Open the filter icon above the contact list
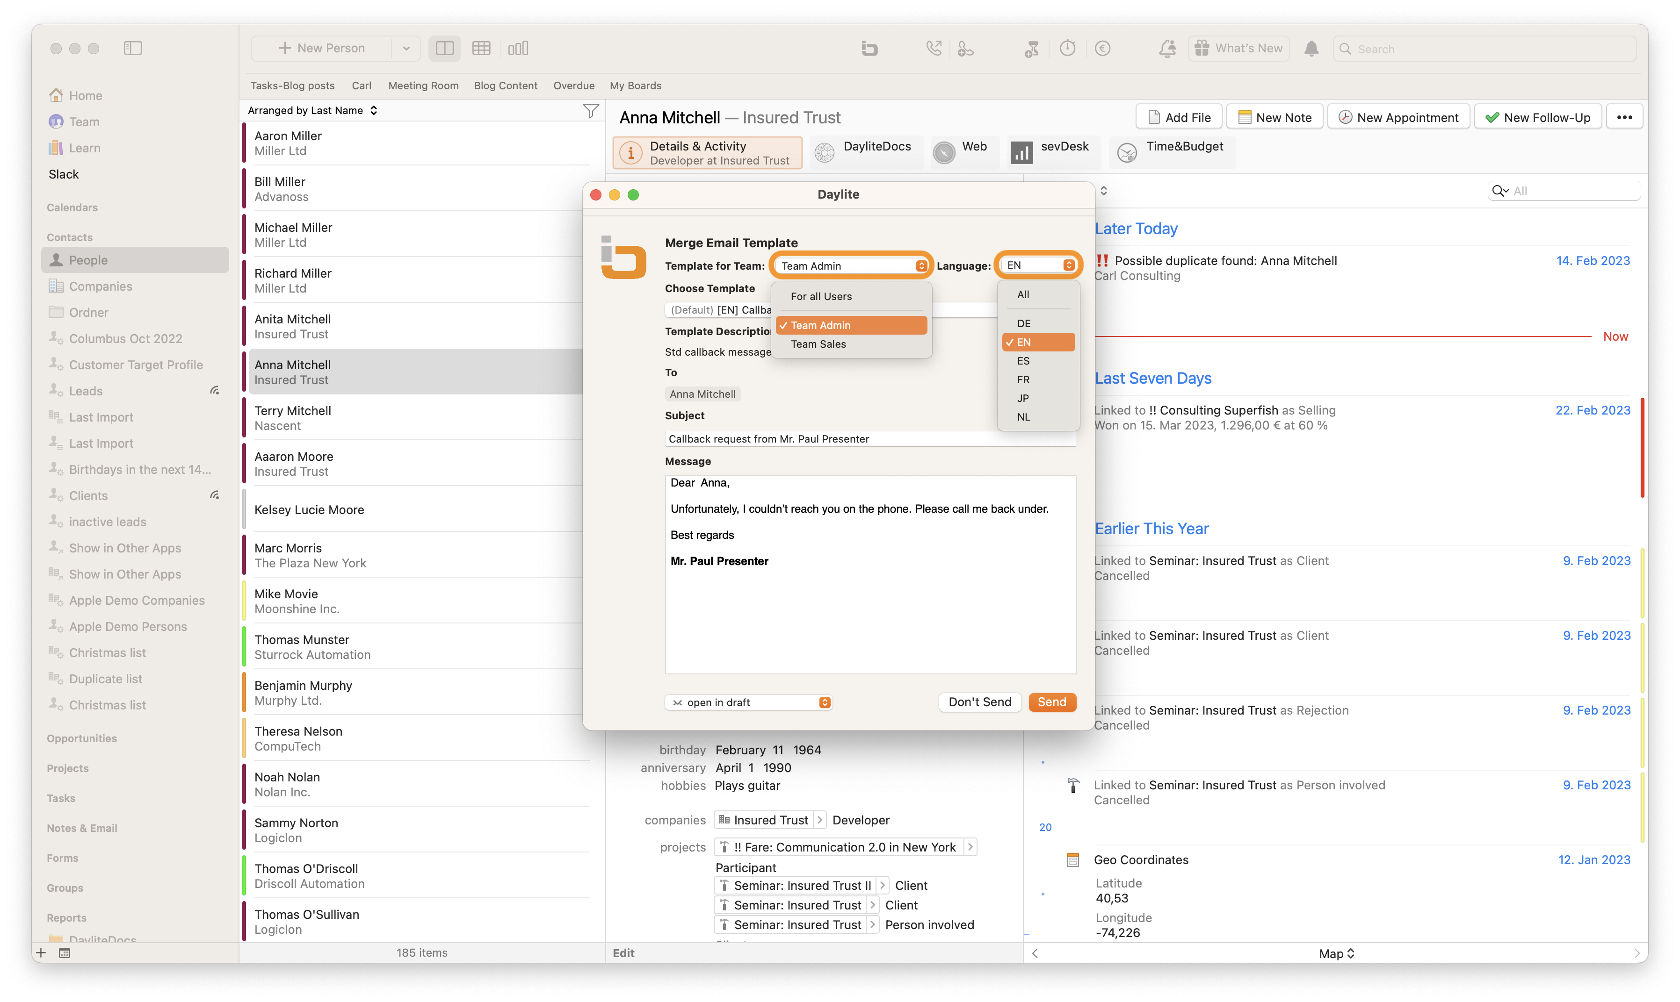The height and width of the screenshot is (1002, 1680). pos(590,111)
